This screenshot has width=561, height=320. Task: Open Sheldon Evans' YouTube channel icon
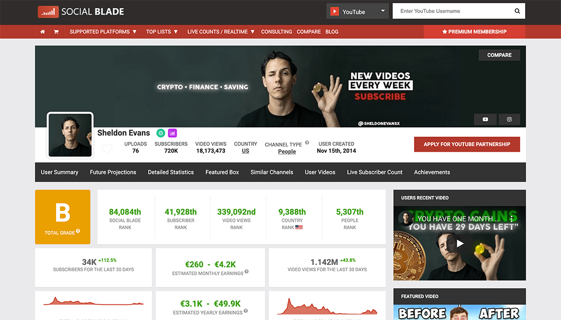pos(485,119)
